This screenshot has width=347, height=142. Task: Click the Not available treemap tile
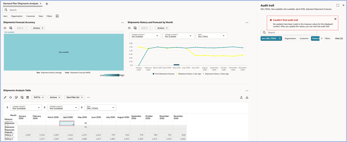click(64, 52)
